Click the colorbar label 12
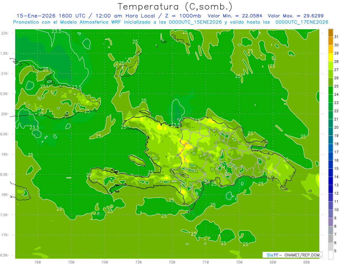The height and width of the screenshot is (266, 344). 337,193
